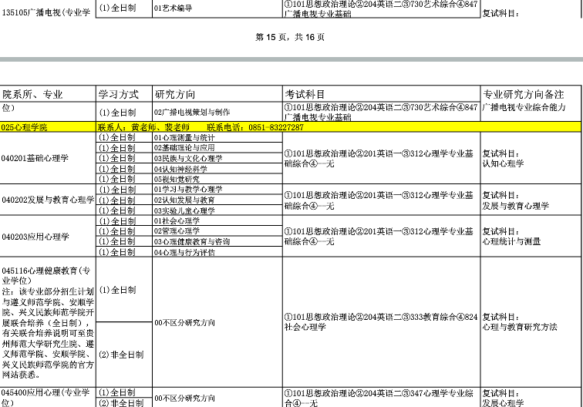
Task: Click the '04认知神经科学' research direction
Action: pos(181,169)
